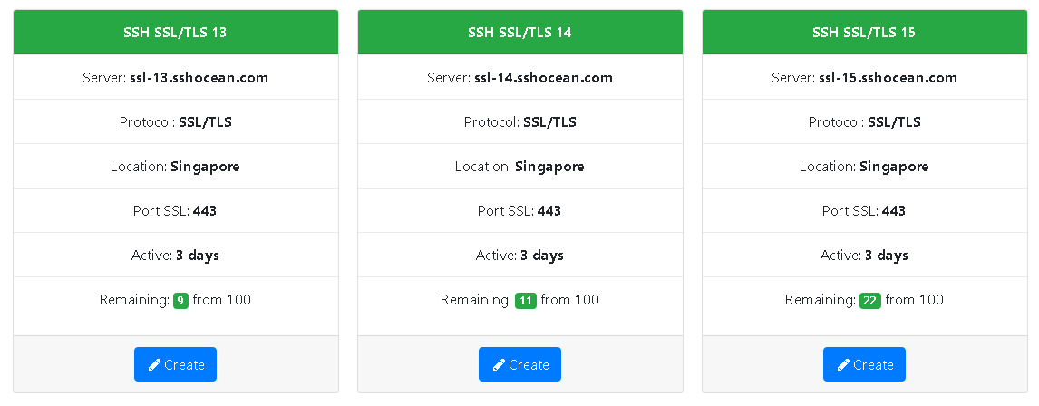Select the SSH SSL/TLS 15 card header
This screenshot has height=406, width=1039.
(865, 32)
